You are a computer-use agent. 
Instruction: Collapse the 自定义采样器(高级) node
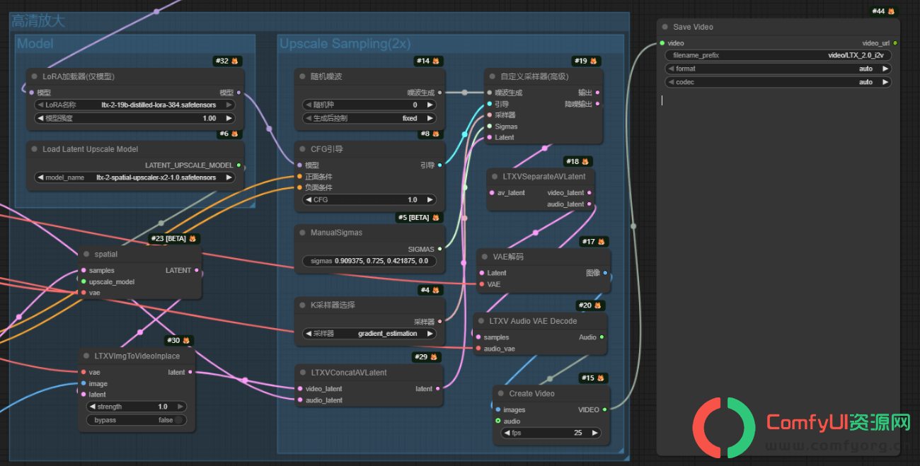point(492,76)
